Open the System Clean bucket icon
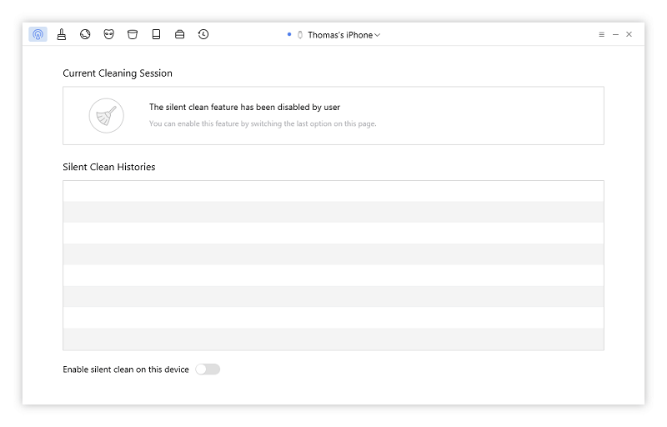The image size is (667, 427). (133, 34)
